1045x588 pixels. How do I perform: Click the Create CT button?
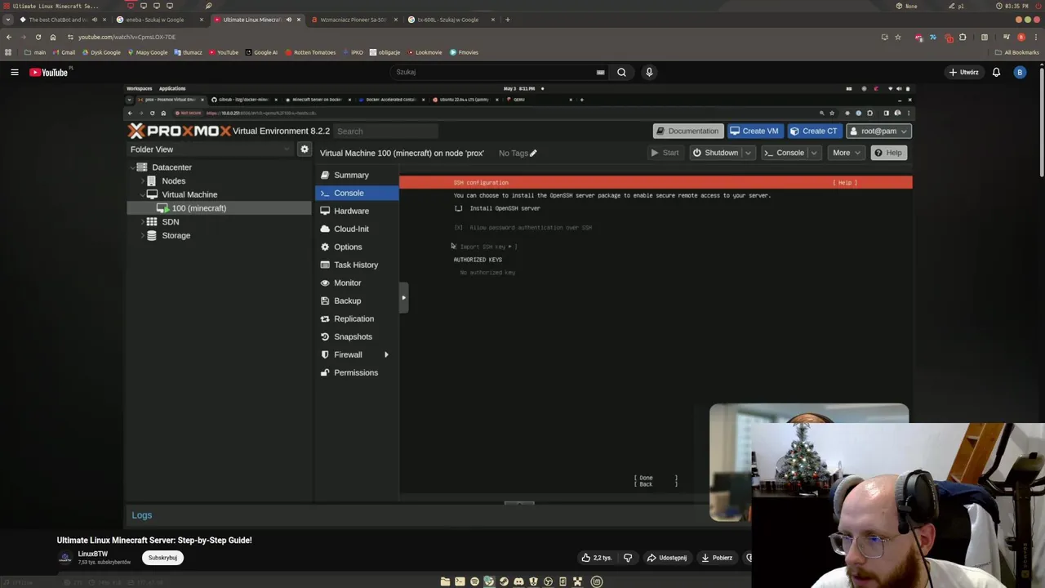click(814, 131)
